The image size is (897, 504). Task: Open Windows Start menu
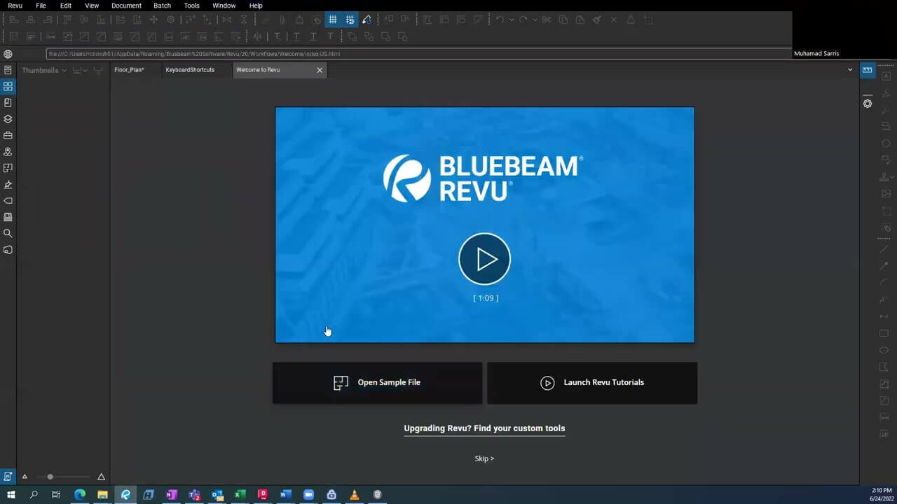tap(11, 494)
